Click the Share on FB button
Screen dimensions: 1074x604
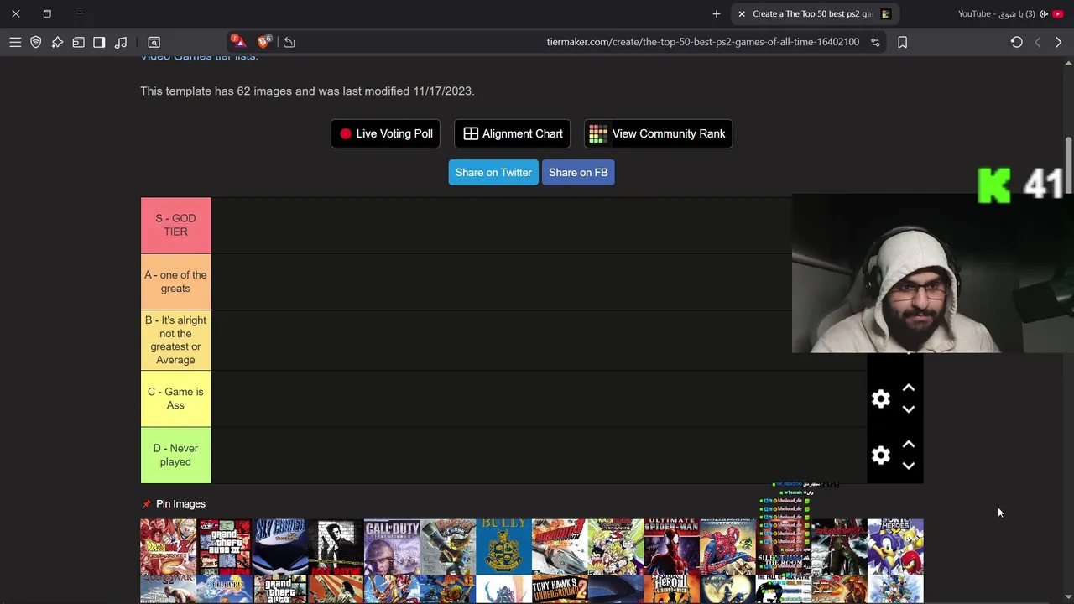(x=578, y=172)
